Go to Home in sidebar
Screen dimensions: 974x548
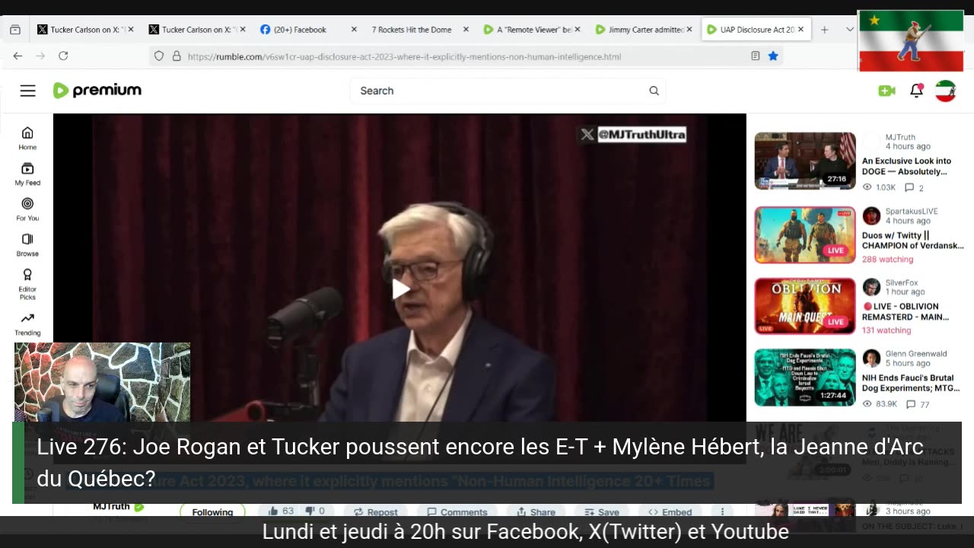27,138
